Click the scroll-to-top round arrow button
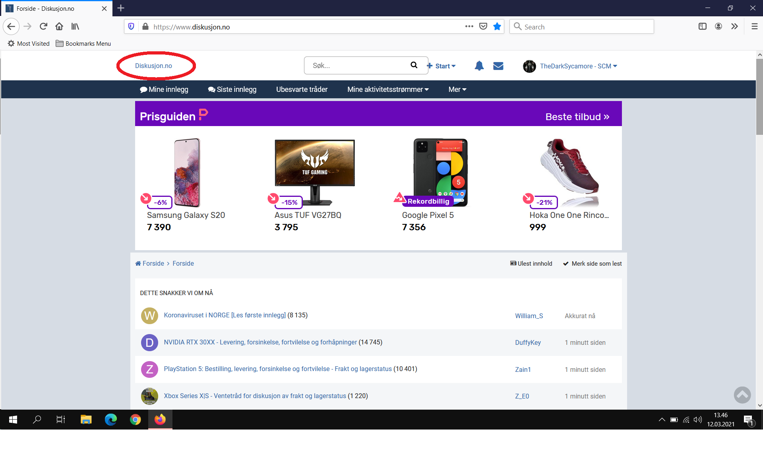 [742, 395]
